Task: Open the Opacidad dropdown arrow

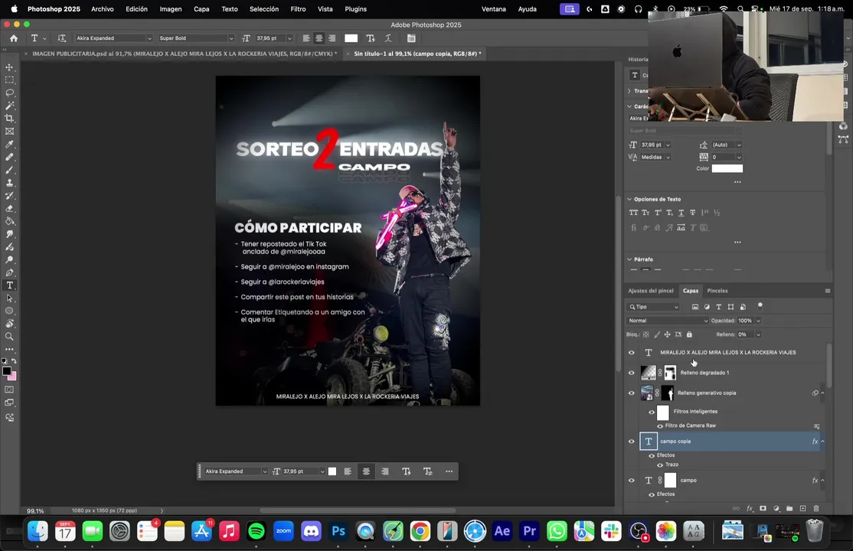Action: 758,321
